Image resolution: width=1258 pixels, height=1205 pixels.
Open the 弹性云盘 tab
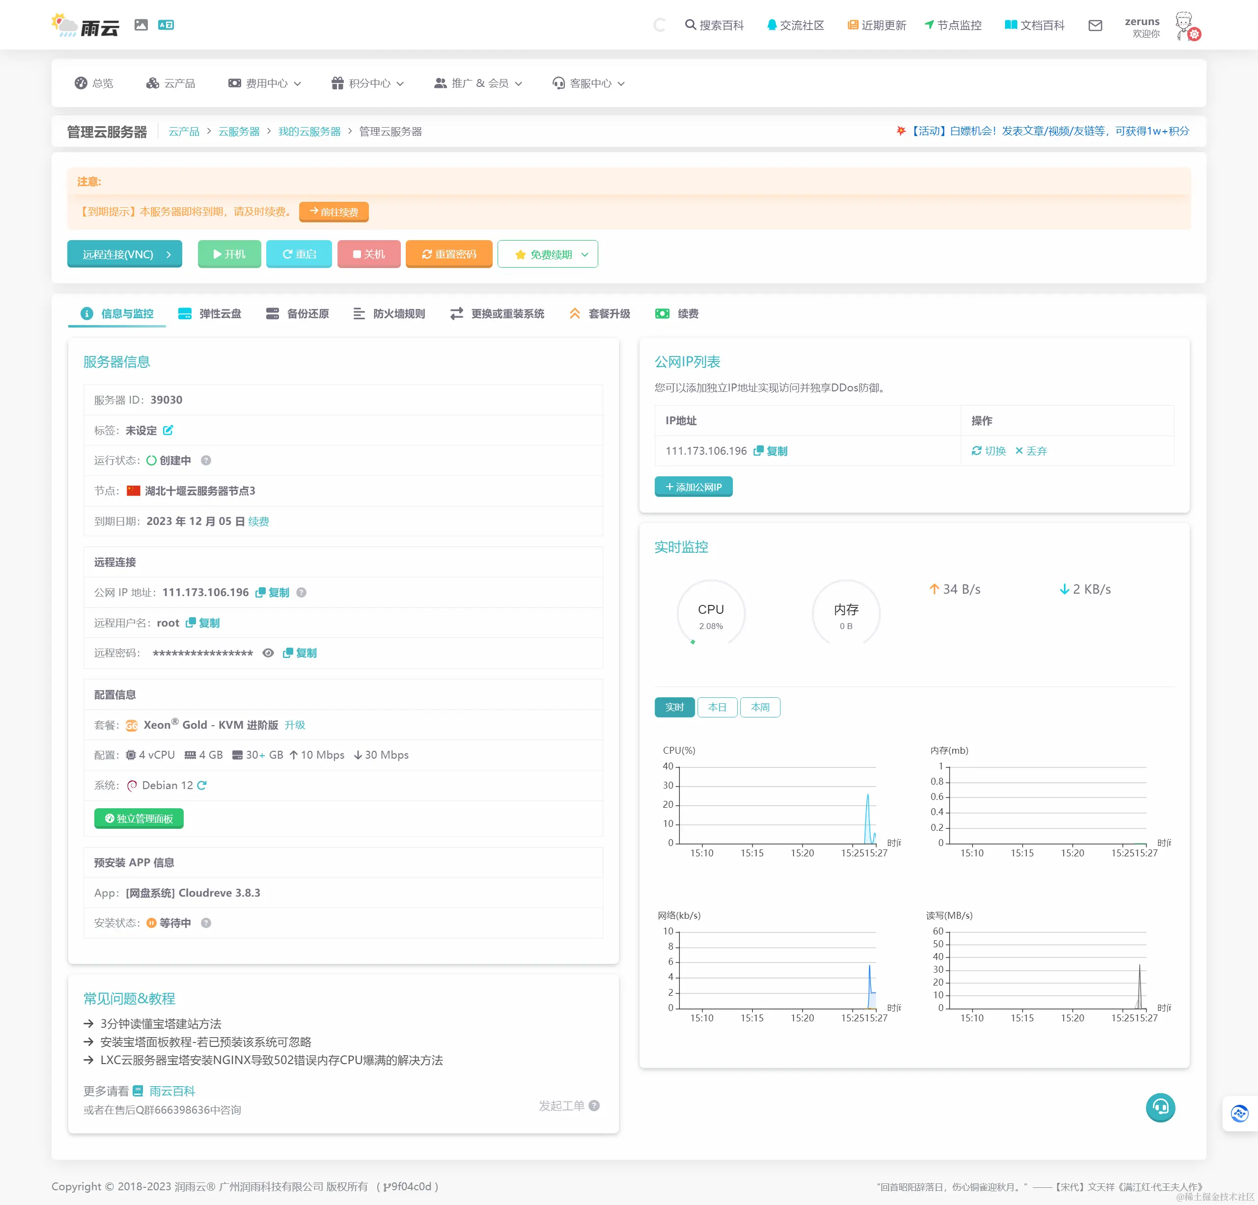point(210,314)
